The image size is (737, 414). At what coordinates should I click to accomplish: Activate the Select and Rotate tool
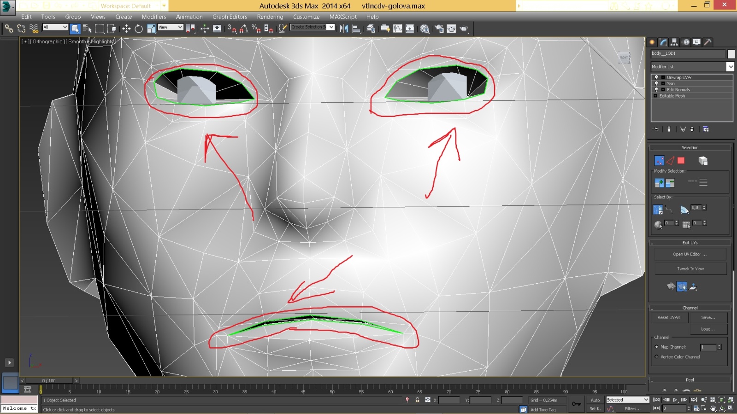(x=139, y=29)
